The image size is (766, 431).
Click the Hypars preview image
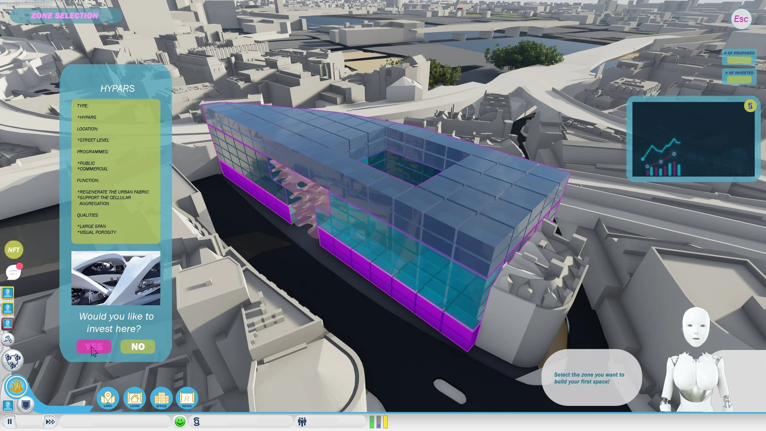point(116,278)
